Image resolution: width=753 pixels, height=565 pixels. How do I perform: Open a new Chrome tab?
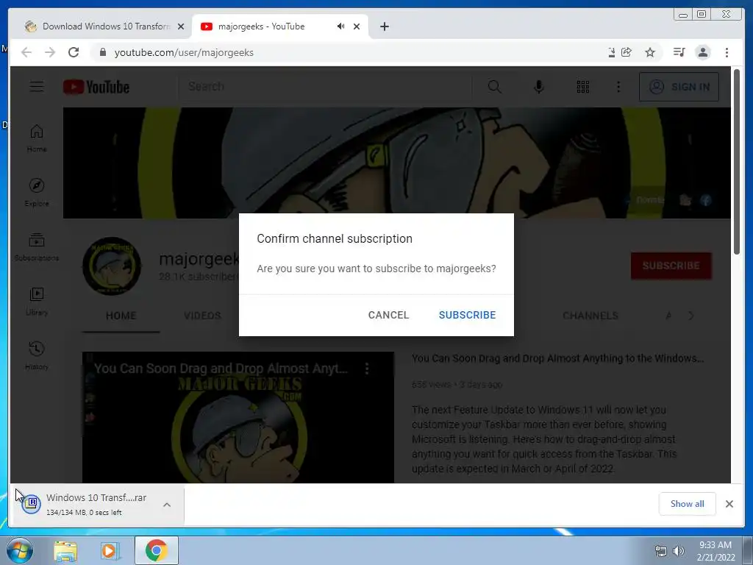point(384,26)
